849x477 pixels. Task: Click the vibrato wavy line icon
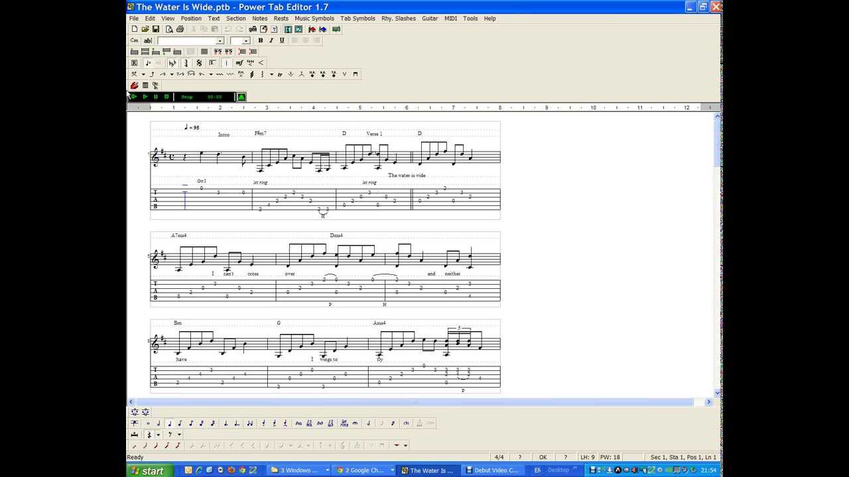tap(220, 74)
